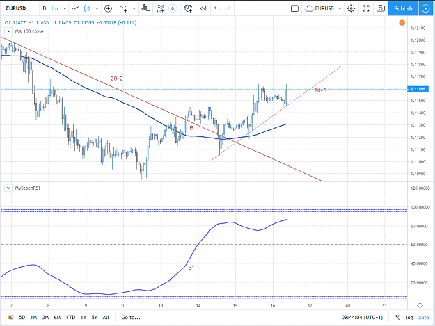Open the interval dropdown arrow

(x=65, y=8)
